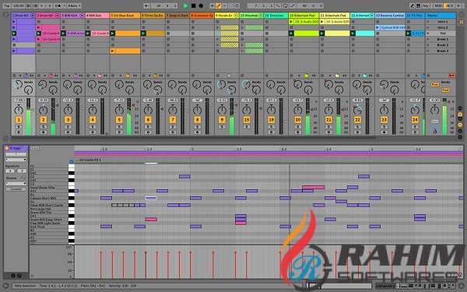This screenshot has width=467, height=292.
Task: Expand the 1 Drum Kit track group arrow
Action: click(33, 16)
